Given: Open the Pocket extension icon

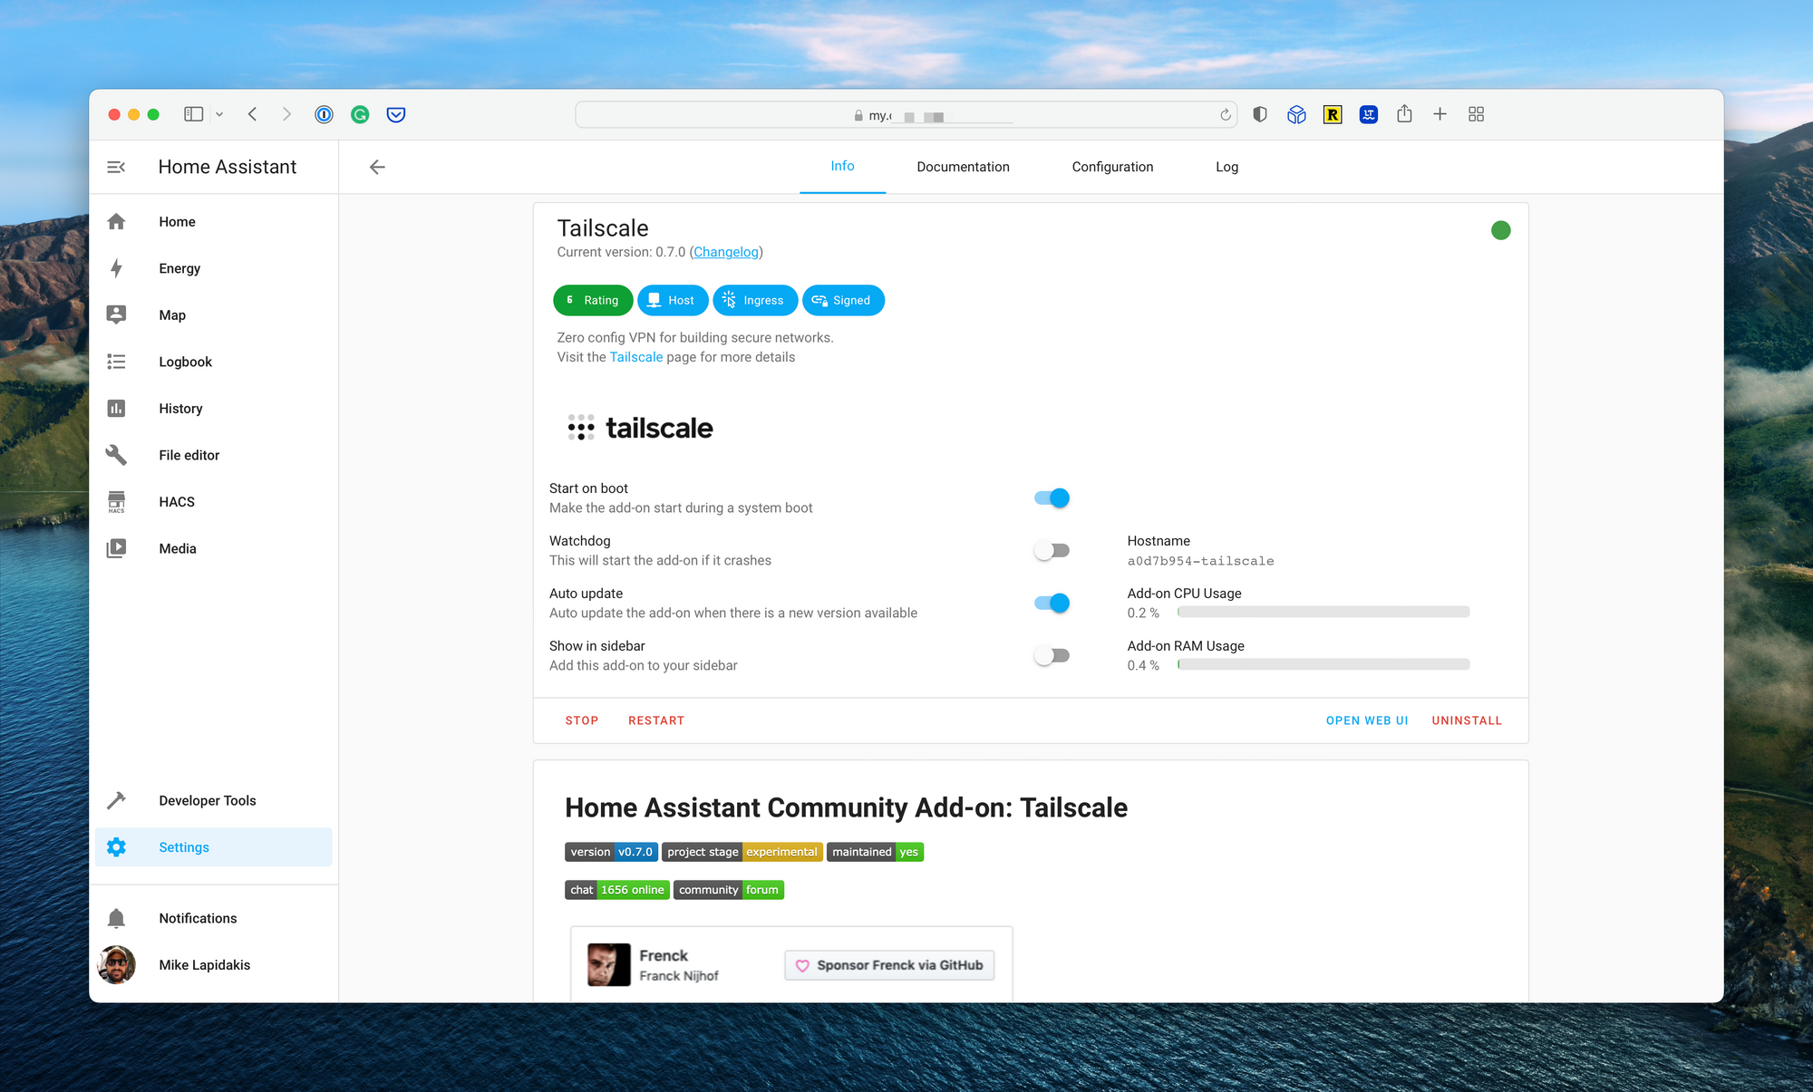Looking at the screenshot, I should click(x=396, y=114).
